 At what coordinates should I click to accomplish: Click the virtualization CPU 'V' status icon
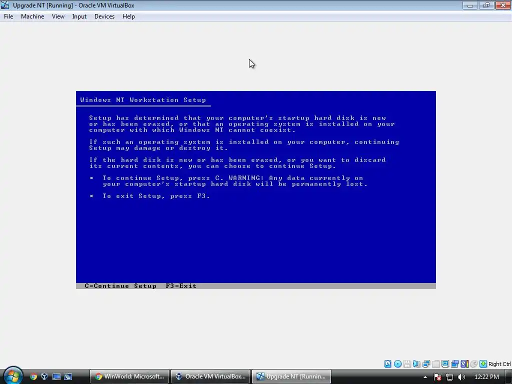[x=464, y=364]
